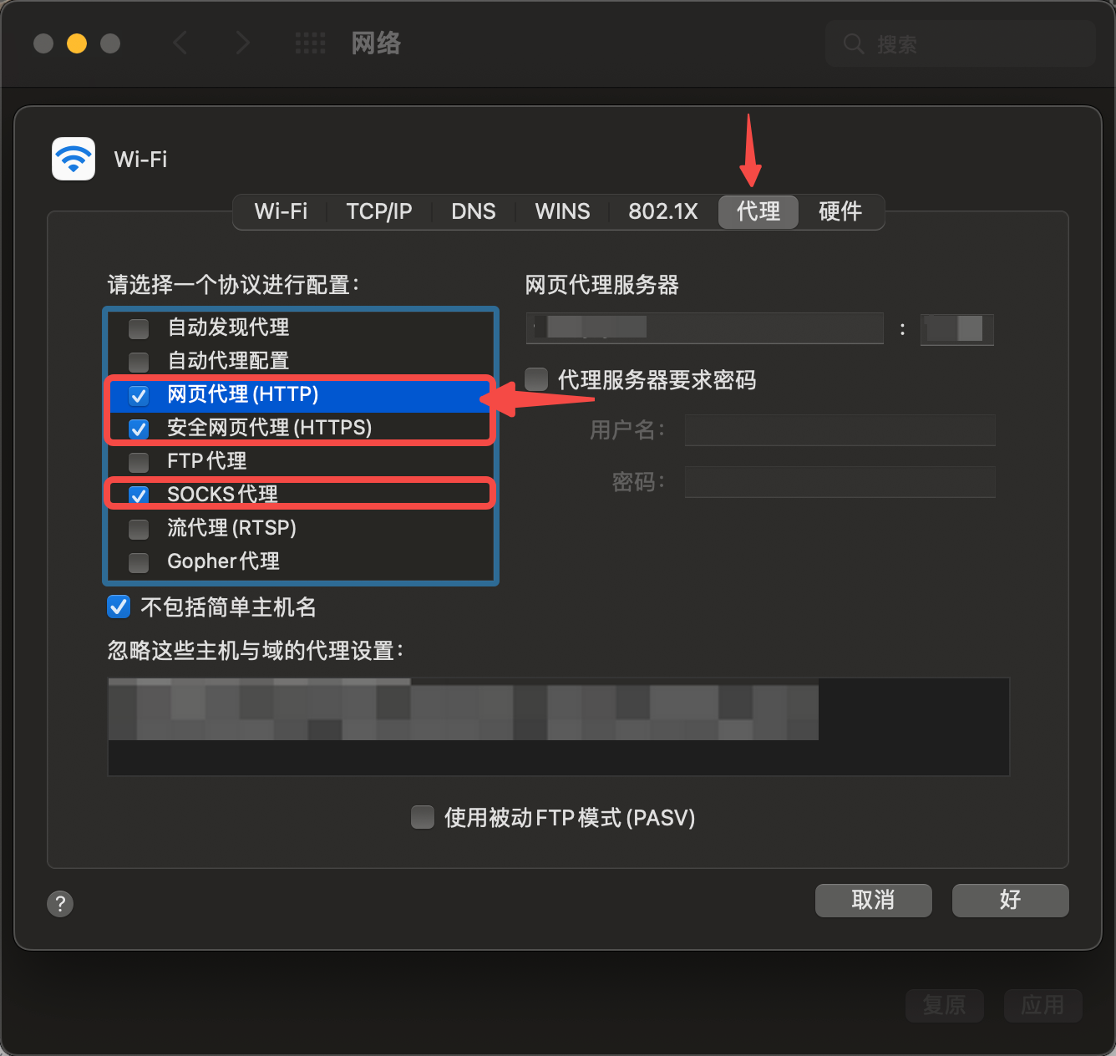Viewport: 1116px width, 1056px height.
Task: Select 安全网页代理 (HTTPS) row text
Action: (270, 428)
